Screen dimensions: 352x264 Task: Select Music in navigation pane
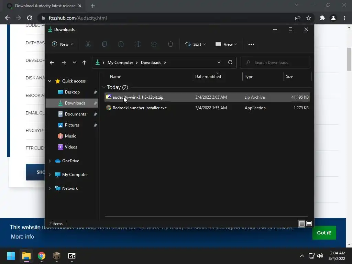pyautogui.click(x=72, y=136)
